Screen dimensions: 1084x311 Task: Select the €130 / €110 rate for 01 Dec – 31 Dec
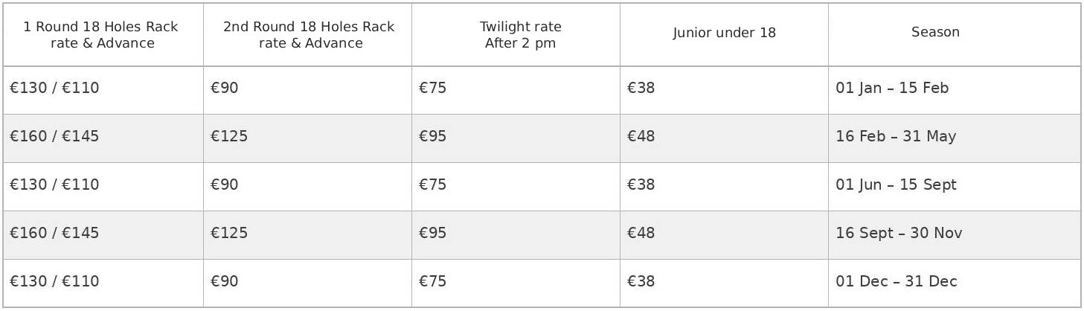(54, 282)
